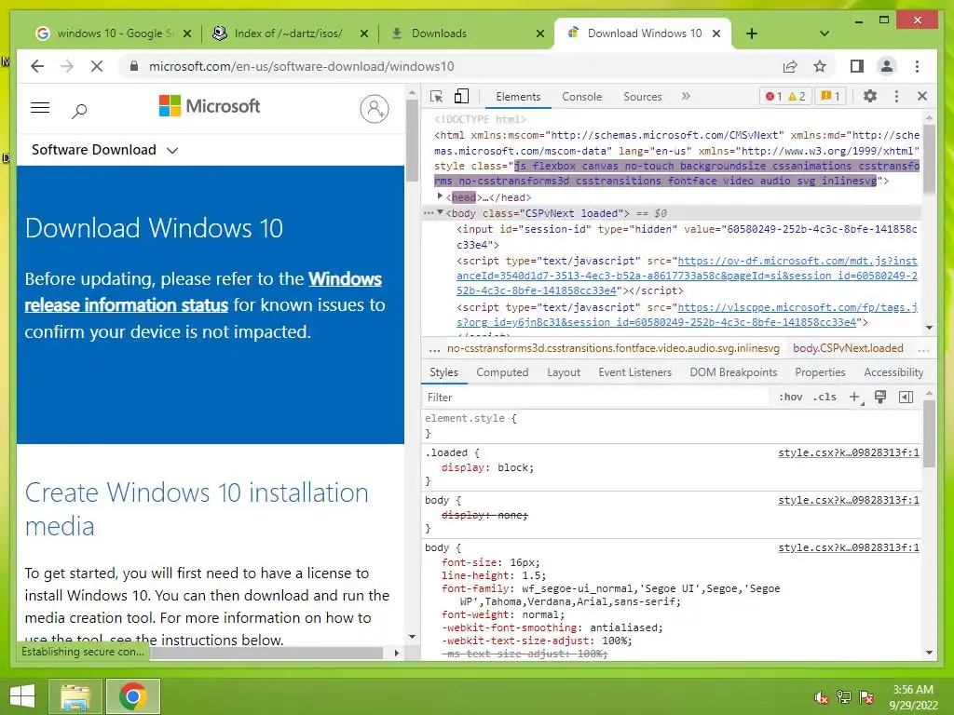This screenshot has height=715, width=954.
Task: Open File Explorer from the taskbar
Action: (x=75, y=696)
